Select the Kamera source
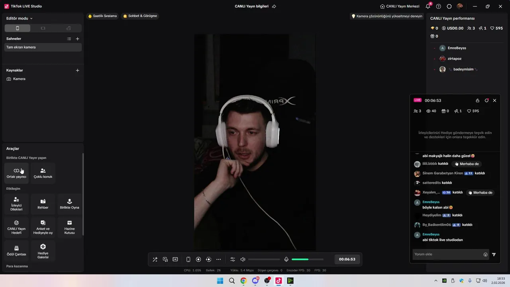510x287 pixels. tap(43, 79)
